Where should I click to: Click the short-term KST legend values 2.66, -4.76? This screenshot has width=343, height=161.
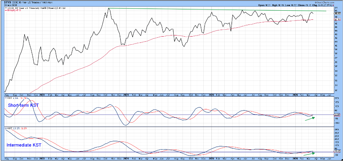(x=19, y=98)
